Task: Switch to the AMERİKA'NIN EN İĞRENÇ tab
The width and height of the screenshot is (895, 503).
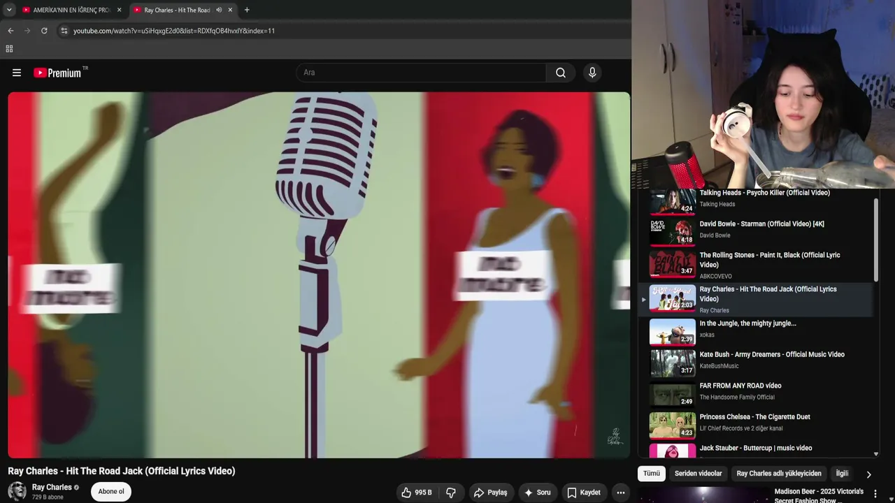Action: tap(71, 10)
